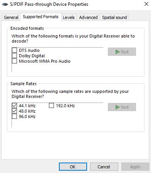Switch to the General tab
The image size is (151, 173).
[x=11, y=17]
